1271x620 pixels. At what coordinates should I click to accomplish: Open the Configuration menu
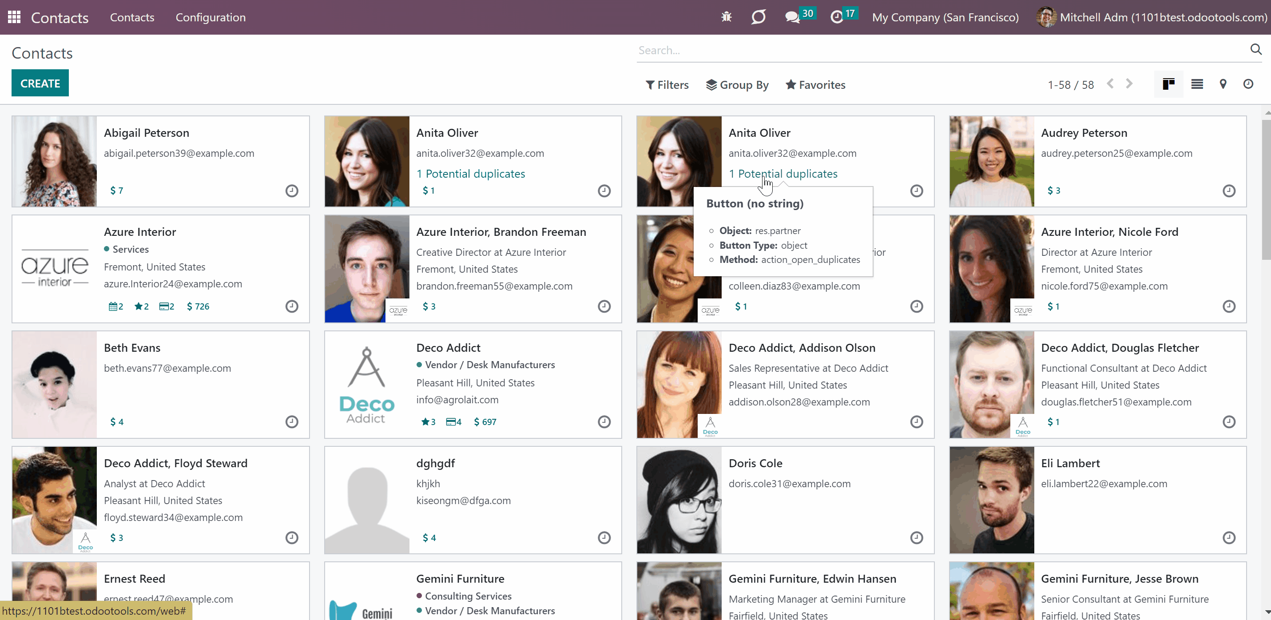click(211, 17)
